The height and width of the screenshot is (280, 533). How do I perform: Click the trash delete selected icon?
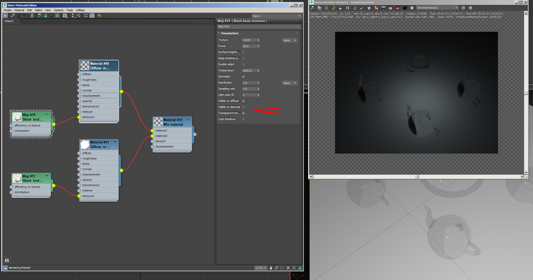[32, 16]
